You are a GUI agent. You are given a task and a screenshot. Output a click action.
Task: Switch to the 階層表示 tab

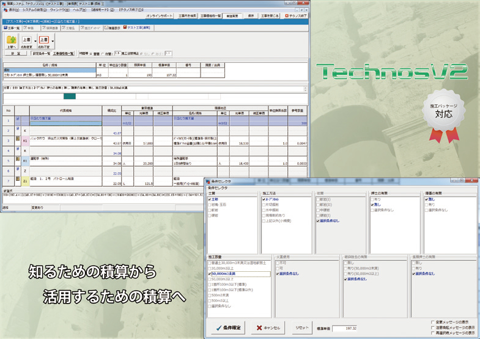coord(113,28)
